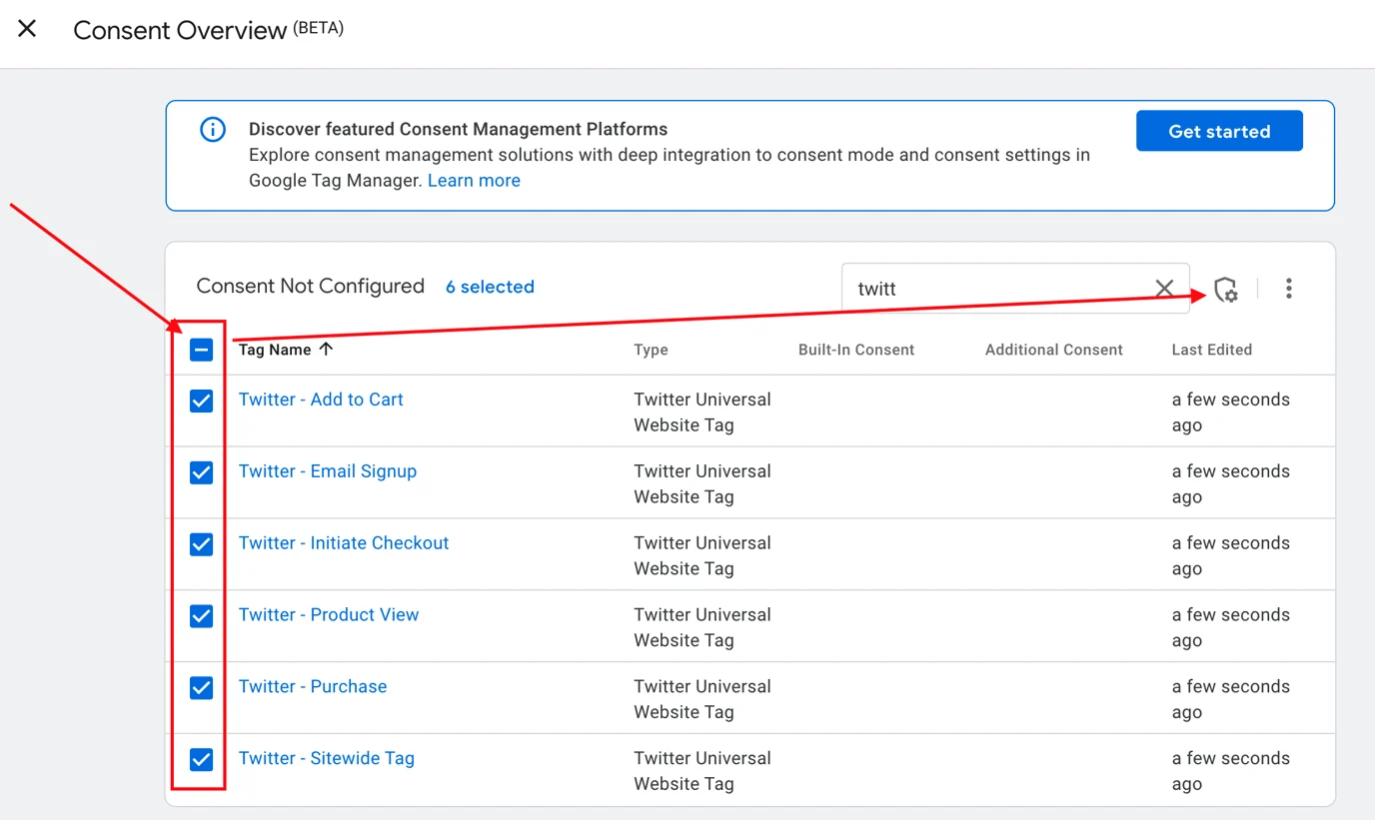Toggle Tag Name sort order arrow
1375x820 pixels.
coord(329,349)
